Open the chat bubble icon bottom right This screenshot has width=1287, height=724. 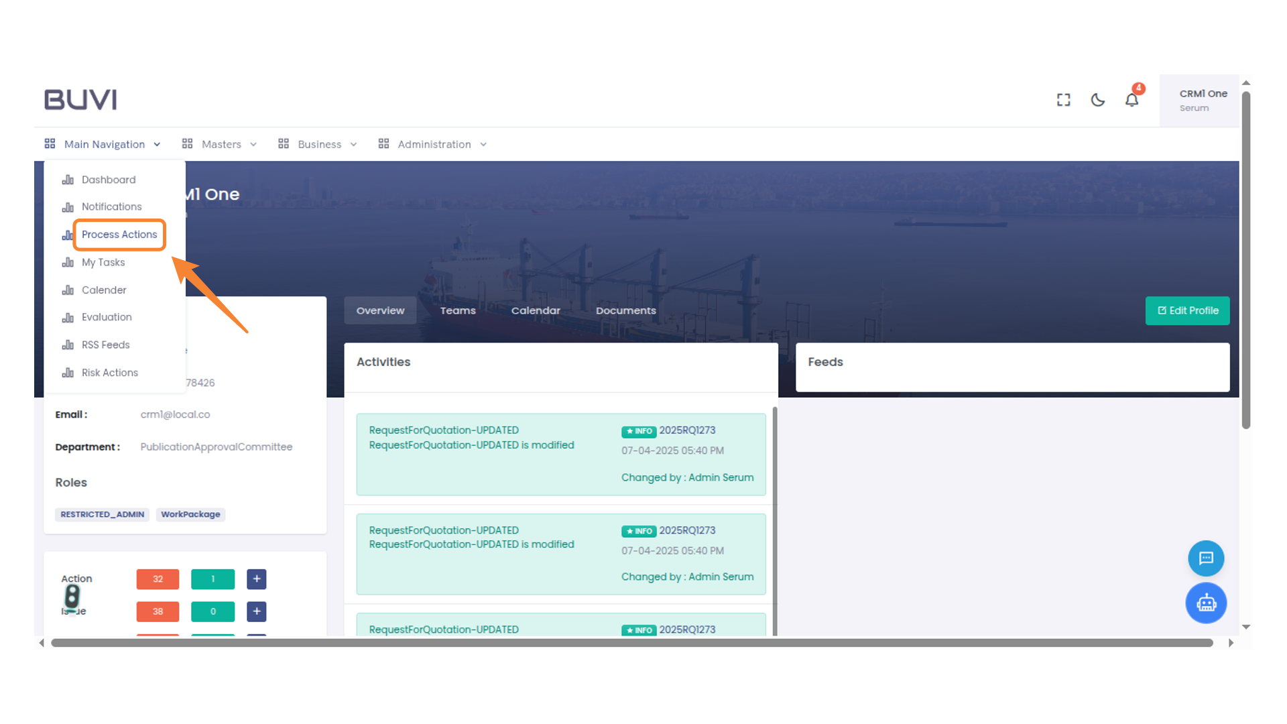pyautogui.click(x=1206, y=558)
